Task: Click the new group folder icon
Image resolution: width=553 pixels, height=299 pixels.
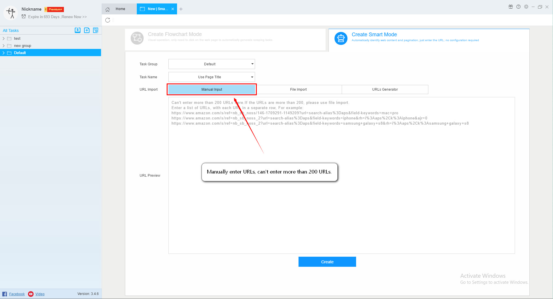Action: point(9,46)
